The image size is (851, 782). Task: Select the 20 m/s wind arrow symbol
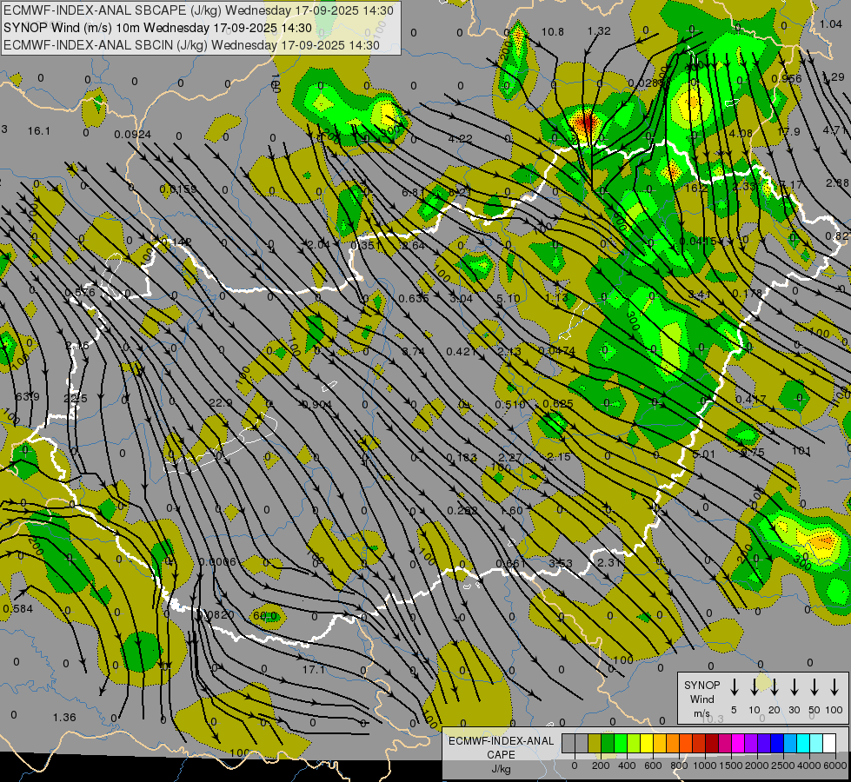(774, 687)
